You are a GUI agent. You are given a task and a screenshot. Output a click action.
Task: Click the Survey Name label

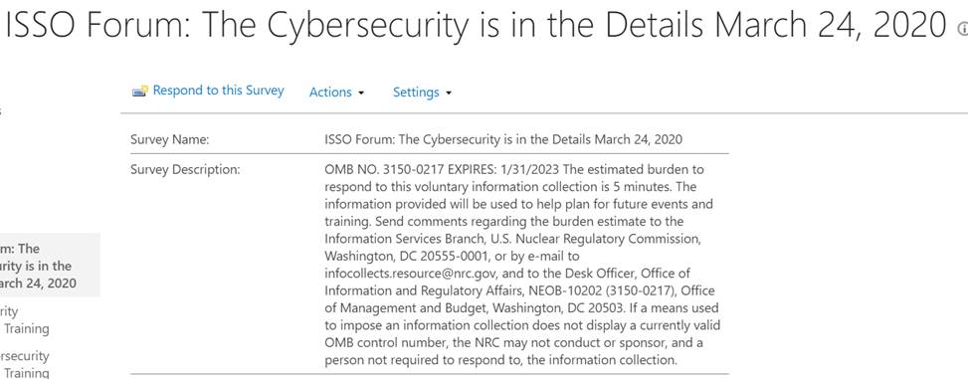pyautogui.click(x=170, y=139)
